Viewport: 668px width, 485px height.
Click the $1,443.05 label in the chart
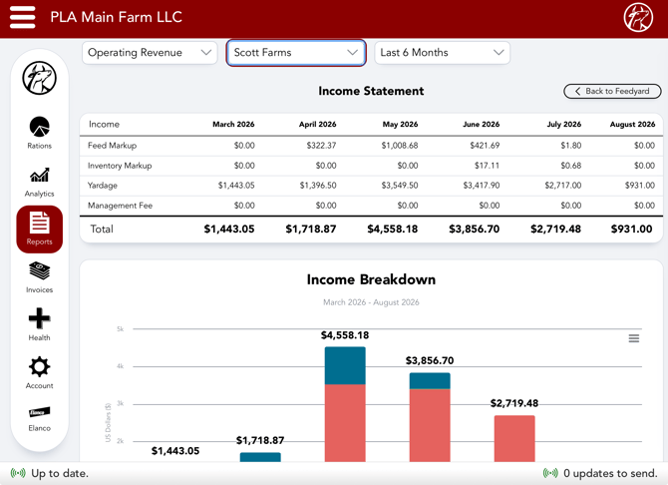point(175,451)
